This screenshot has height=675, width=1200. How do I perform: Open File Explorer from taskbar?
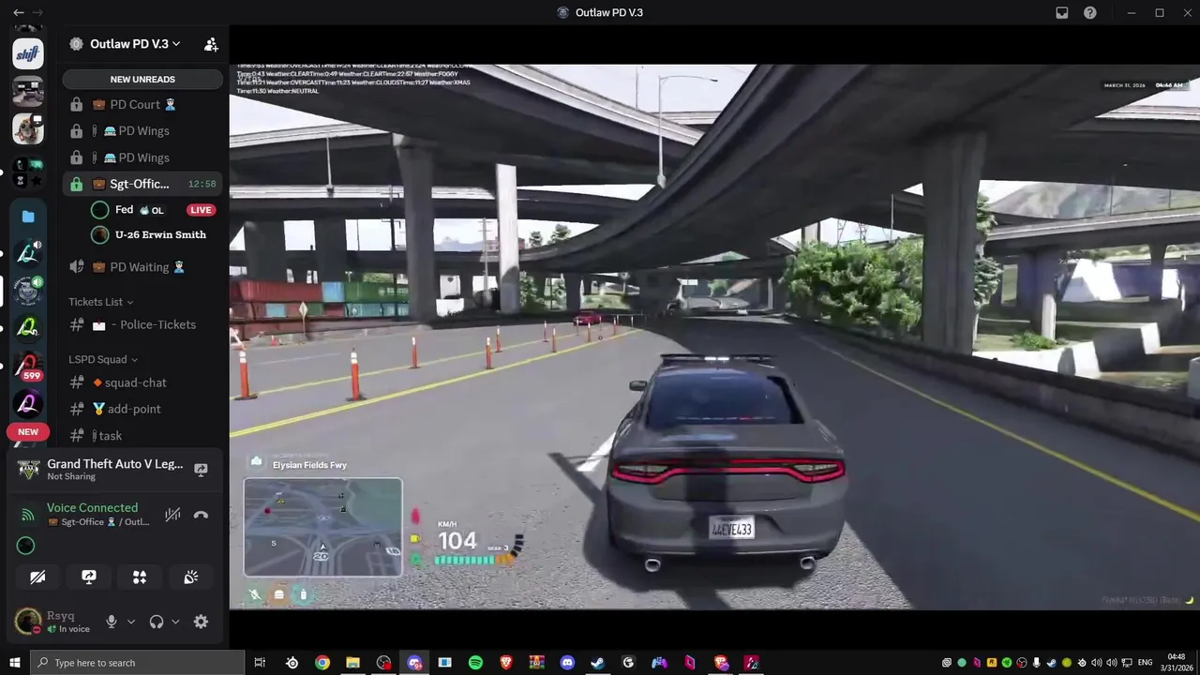tap(352, 663)
